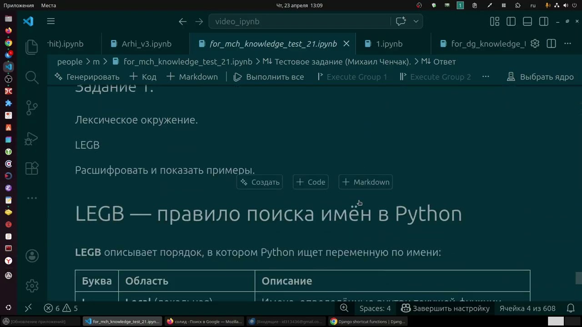This screenshot has height=327, width=582.
Task: Add a Markdown cell from notebook toolbar
Action: tap(192, 77)
